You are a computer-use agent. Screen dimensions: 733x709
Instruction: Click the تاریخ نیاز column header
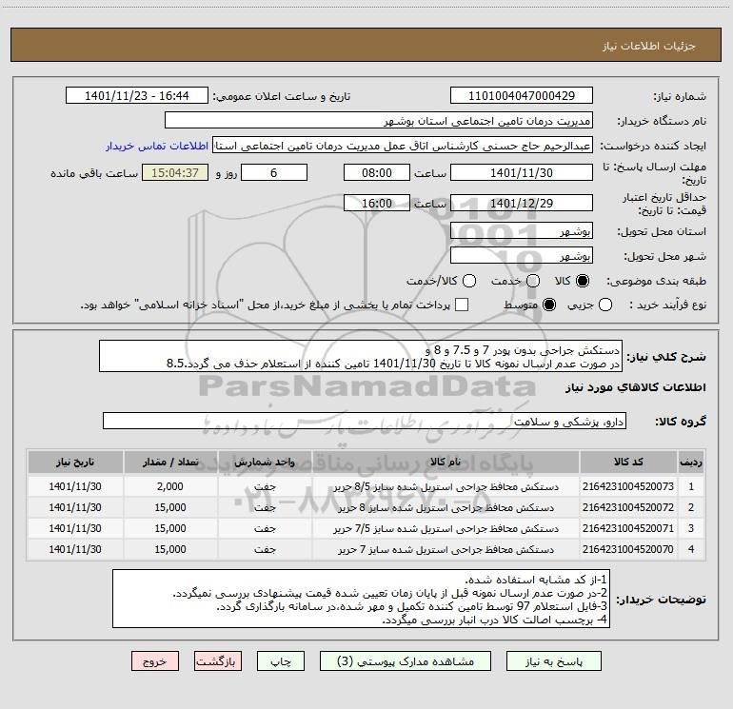tap(75, 462)
